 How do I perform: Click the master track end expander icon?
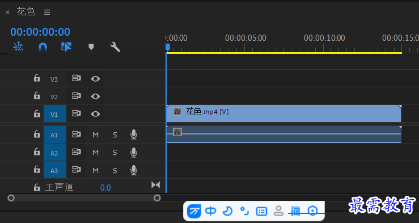[156, 185]
